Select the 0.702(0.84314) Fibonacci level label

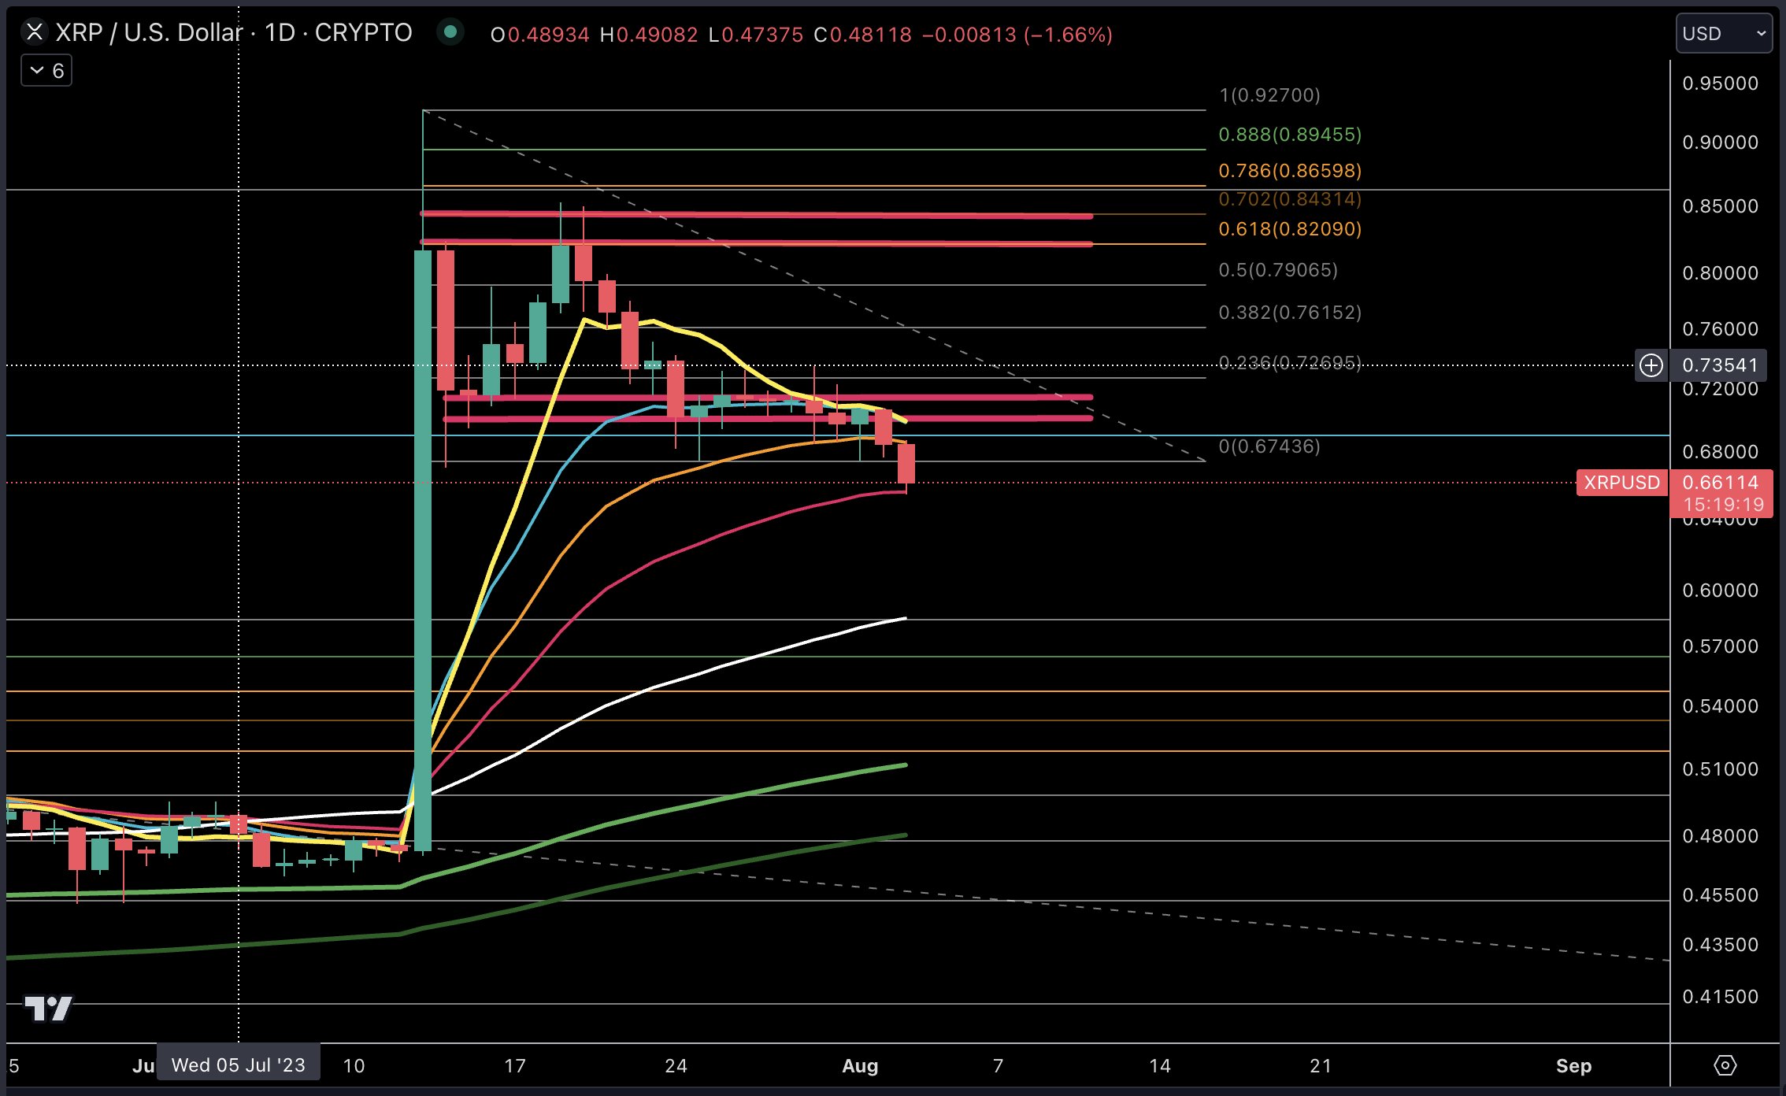coord(1290,199)
